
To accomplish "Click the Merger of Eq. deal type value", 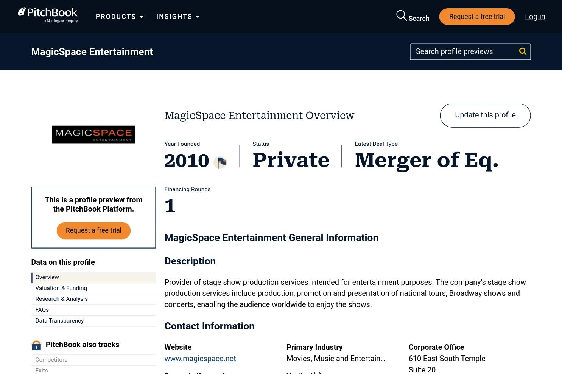I will coord(427,160).
